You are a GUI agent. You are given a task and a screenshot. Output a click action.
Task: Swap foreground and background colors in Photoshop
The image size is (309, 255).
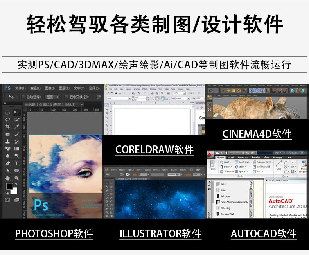16,184
